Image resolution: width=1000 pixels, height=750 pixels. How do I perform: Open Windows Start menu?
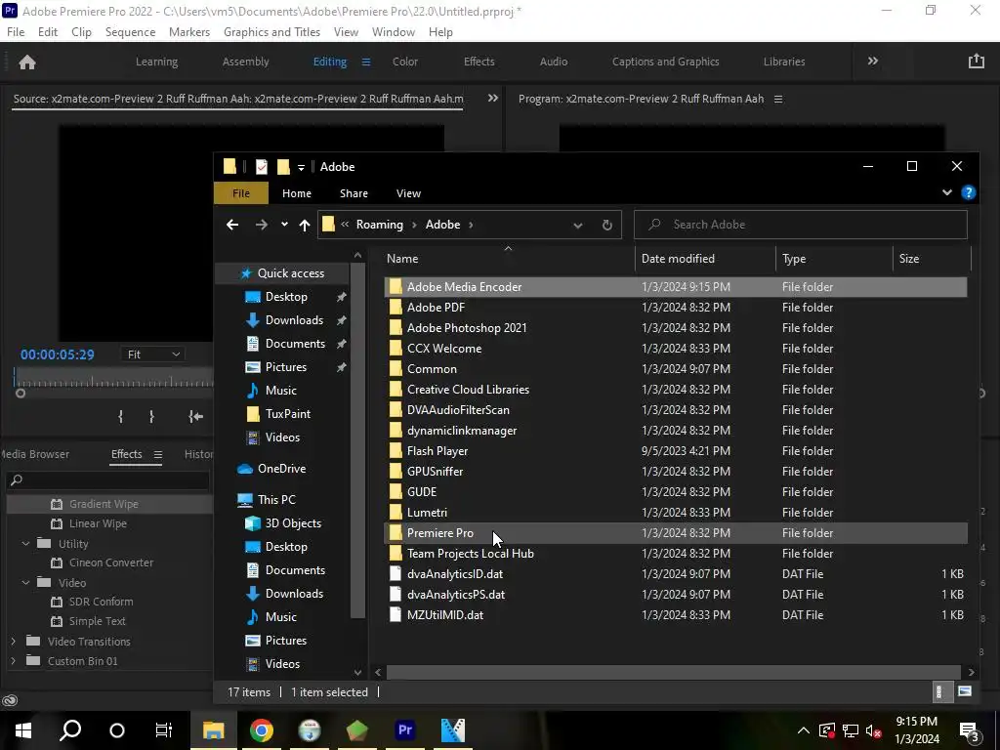(23, 730)
